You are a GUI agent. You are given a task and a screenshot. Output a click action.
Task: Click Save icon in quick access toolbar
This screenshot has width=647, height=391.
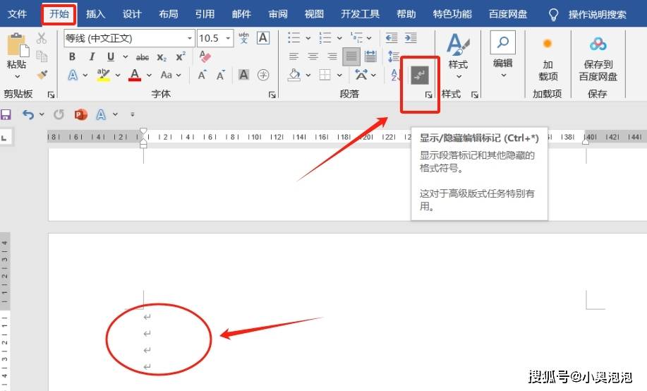[x=6, y=114]
